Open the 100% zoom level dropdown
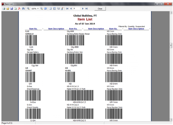The image size is (173, 125). [x=38, y=9]
